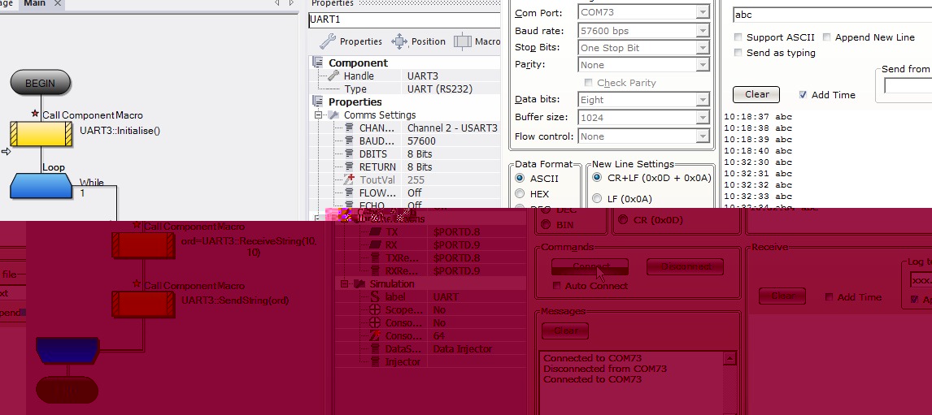Clear the Receive panel
The image size is (932, 415).
[x=782, y=296]
